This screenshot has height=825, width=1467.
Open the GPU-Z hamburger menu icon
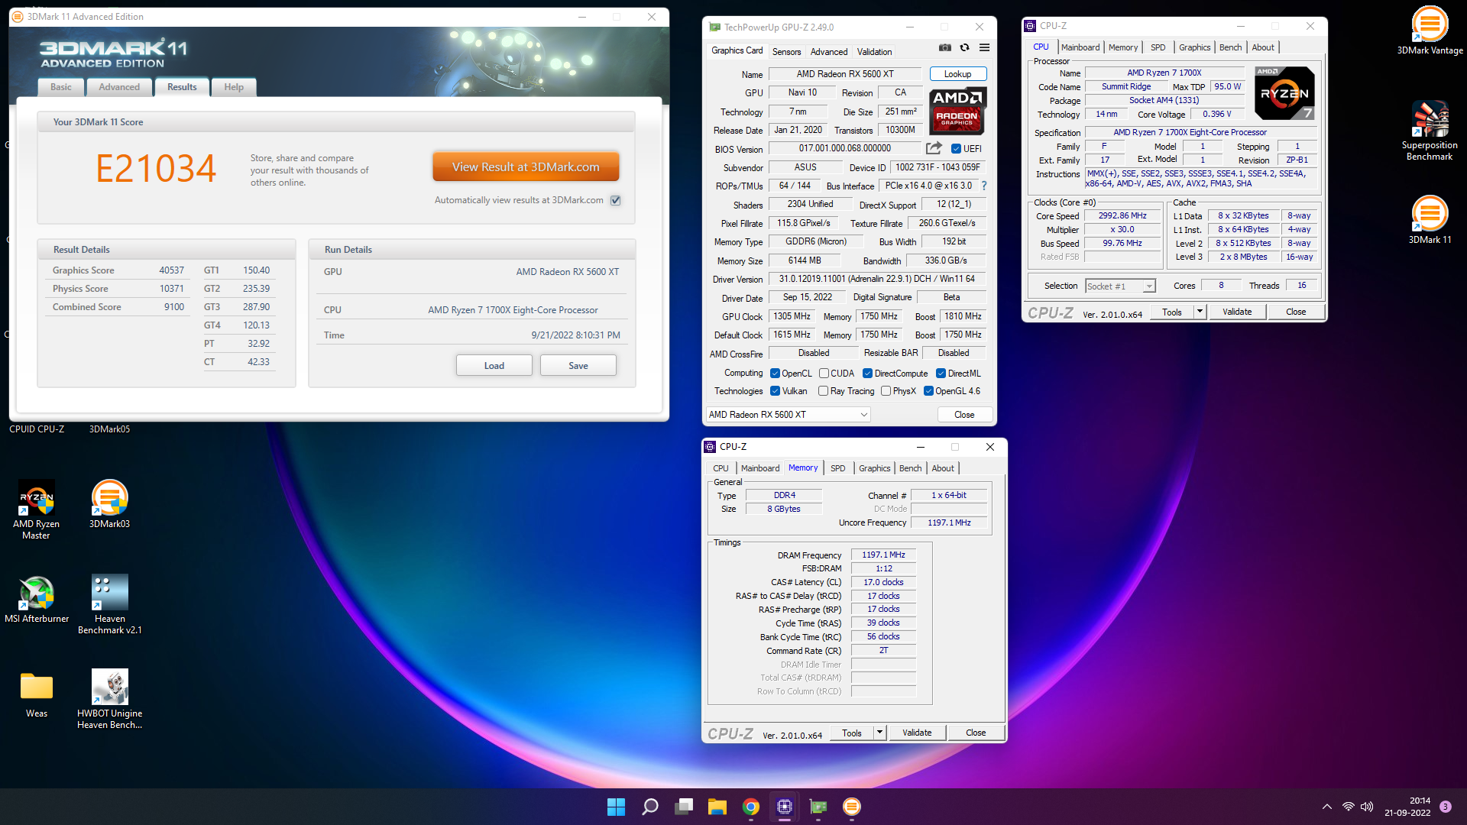coord(984,47)
